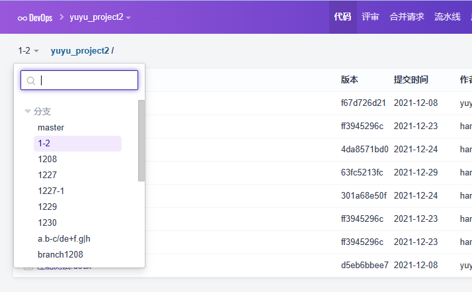Pick branch 1229 in the dropdown
Screen dimensions: 472x292
click(48, 207)
